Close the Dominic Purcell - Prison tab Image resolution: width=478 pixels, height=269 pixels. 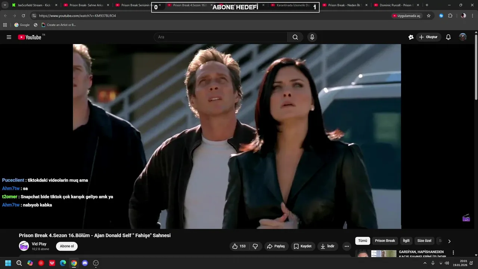pos(418,5)
